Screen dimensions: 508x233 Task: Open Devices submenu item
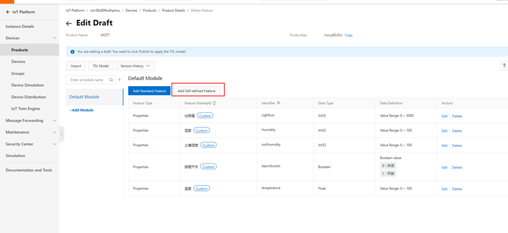(18, 61)
